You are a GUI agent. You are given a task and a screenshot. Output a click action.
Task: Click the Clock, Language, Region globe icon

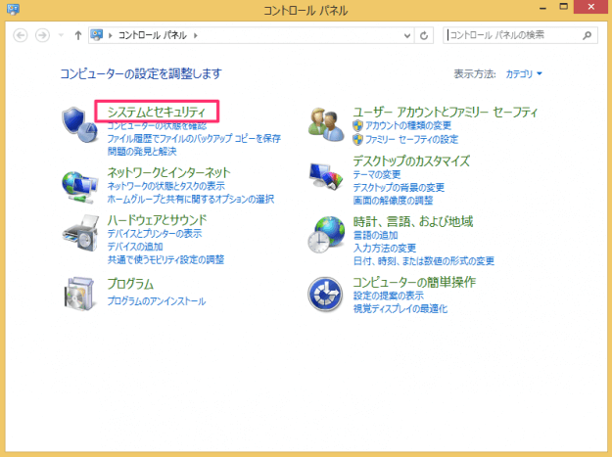point(326,235)
